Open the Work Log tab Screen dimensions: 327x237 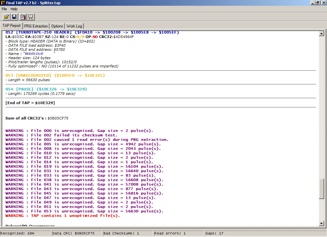coord(74,26)
